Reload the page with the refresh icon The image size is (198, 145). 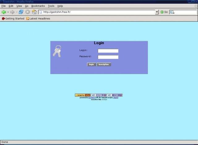click(21, 12)
